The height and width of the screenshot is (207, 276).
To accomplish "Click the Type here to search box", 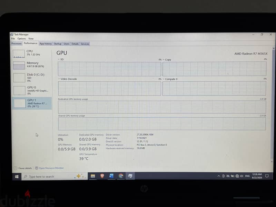I will (x=55, y=176).
